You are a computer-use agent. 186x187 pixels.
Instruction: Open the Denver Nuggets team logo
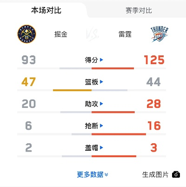click(27, 34)
